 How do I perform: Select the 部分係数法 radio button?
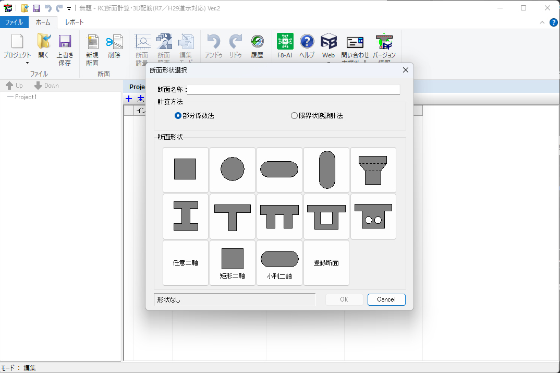pos(178,116)
